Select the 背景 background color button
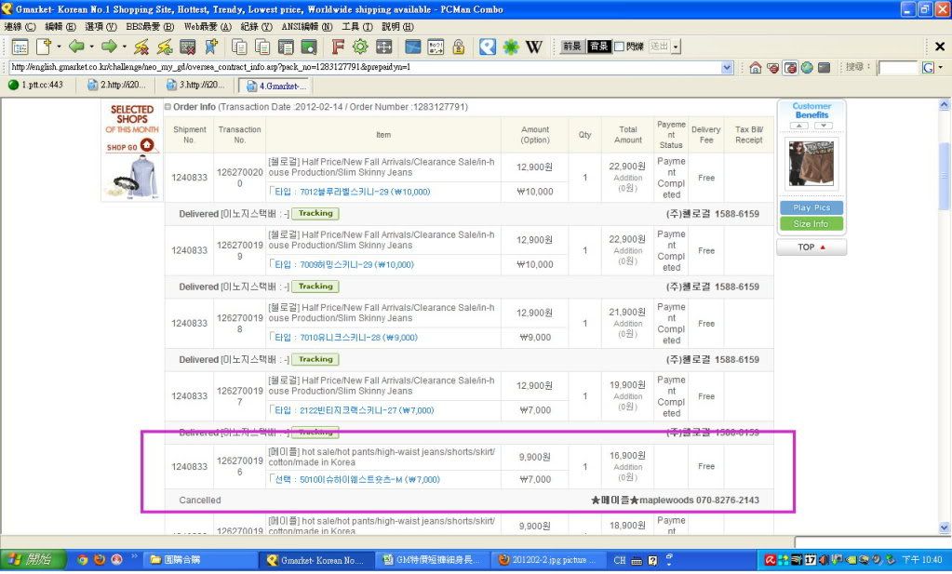 click(x=598, y=47)
